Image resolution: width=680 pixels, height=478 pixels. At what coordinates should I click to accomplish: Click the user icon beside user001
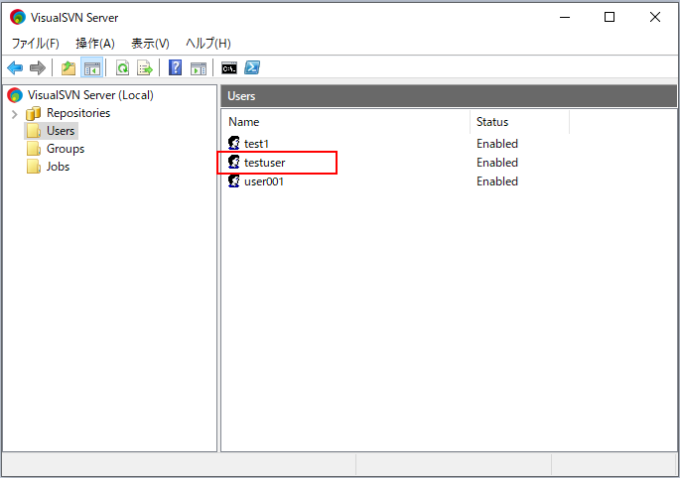234,181
